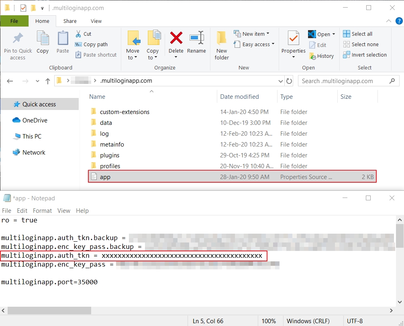404x326 pixels.
Task: Switch to the Home ribbon tab
Action: (42, 21)
